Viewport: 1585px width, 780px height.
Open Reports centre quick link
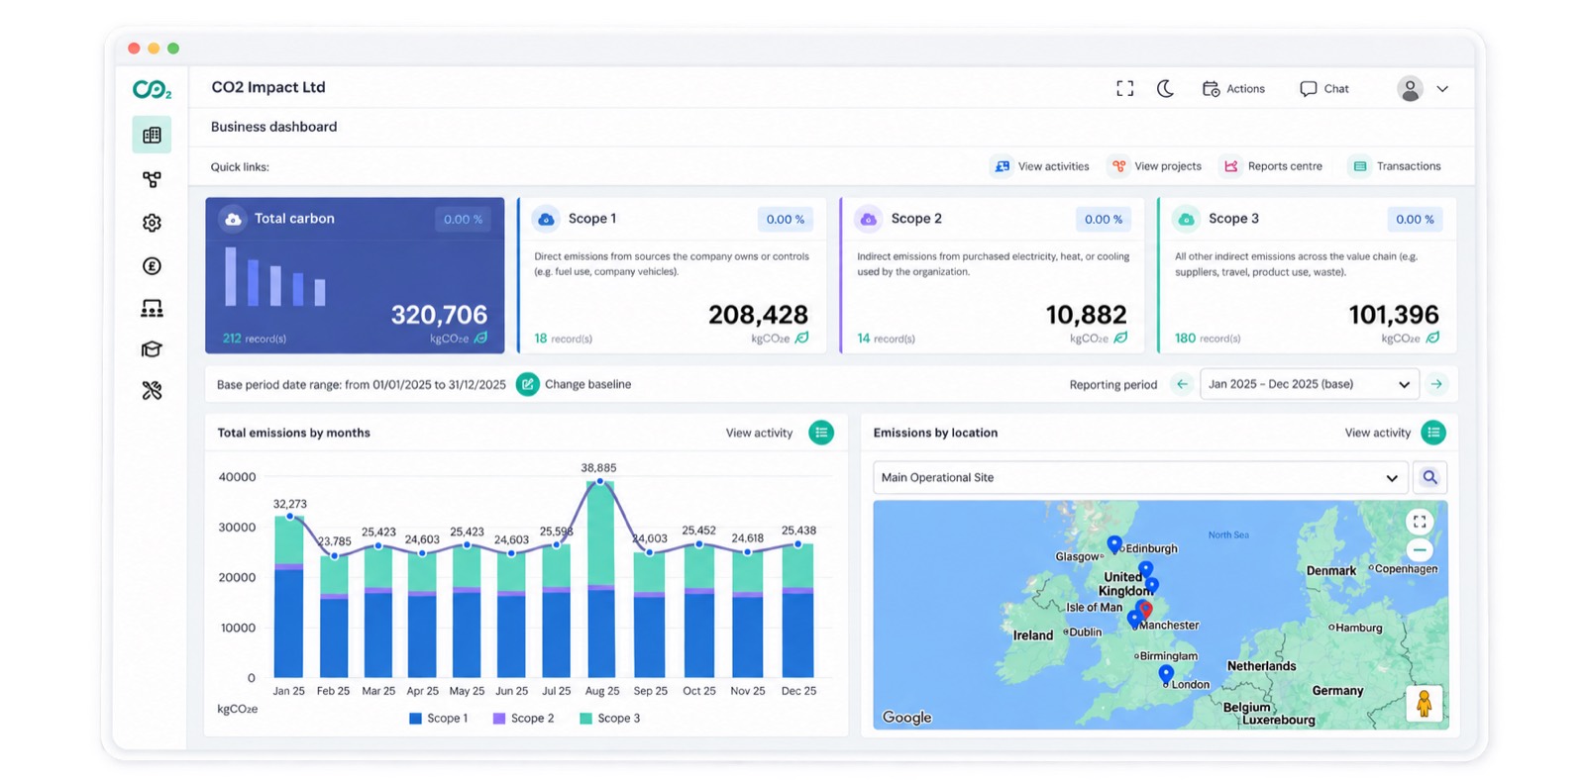(1273, 166)
